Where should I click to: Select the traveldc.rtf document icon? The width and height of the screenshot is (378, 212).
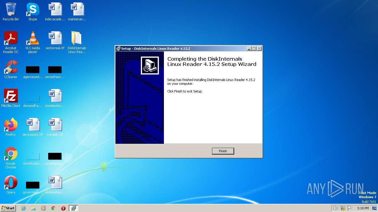click(x=55, y=127)
